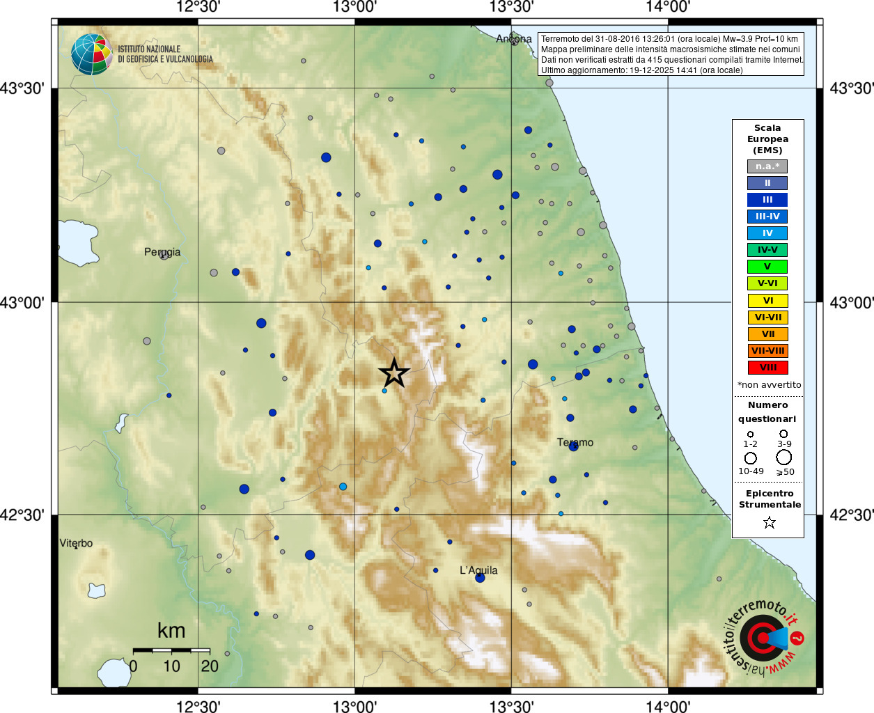The height and width of the screenshot is (713, 874).
Task: Click the haisentitoilterremoto.it target logo
Action: click(763, 638)
